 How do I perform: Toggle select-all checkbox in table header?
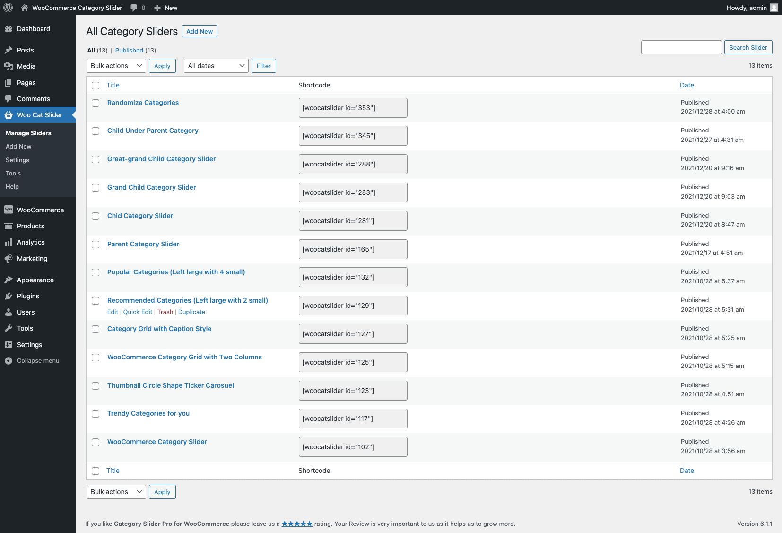click(96, 86)
